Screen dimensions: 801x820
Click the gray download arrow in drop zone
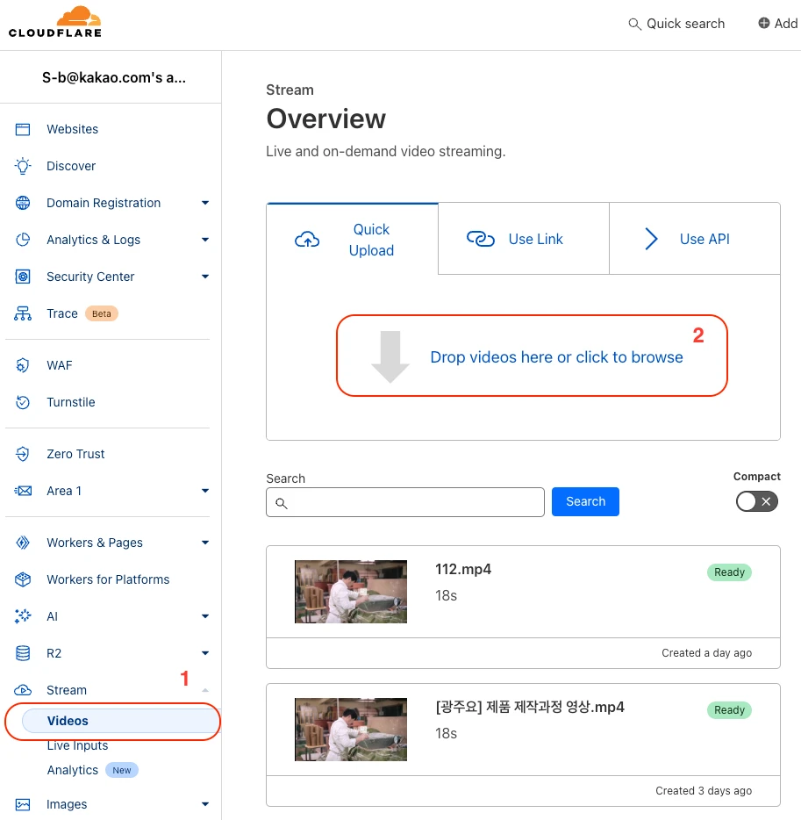(390, 356)
